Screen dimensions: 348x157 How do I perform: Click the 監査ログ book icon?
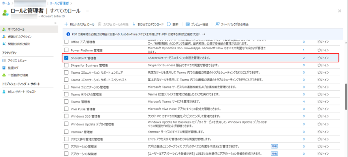[4, 67]
